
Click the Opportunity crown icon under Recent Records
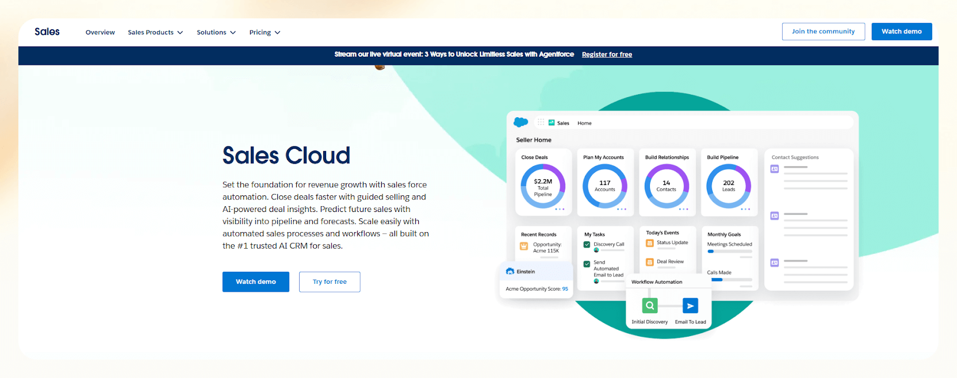point(524,246)
